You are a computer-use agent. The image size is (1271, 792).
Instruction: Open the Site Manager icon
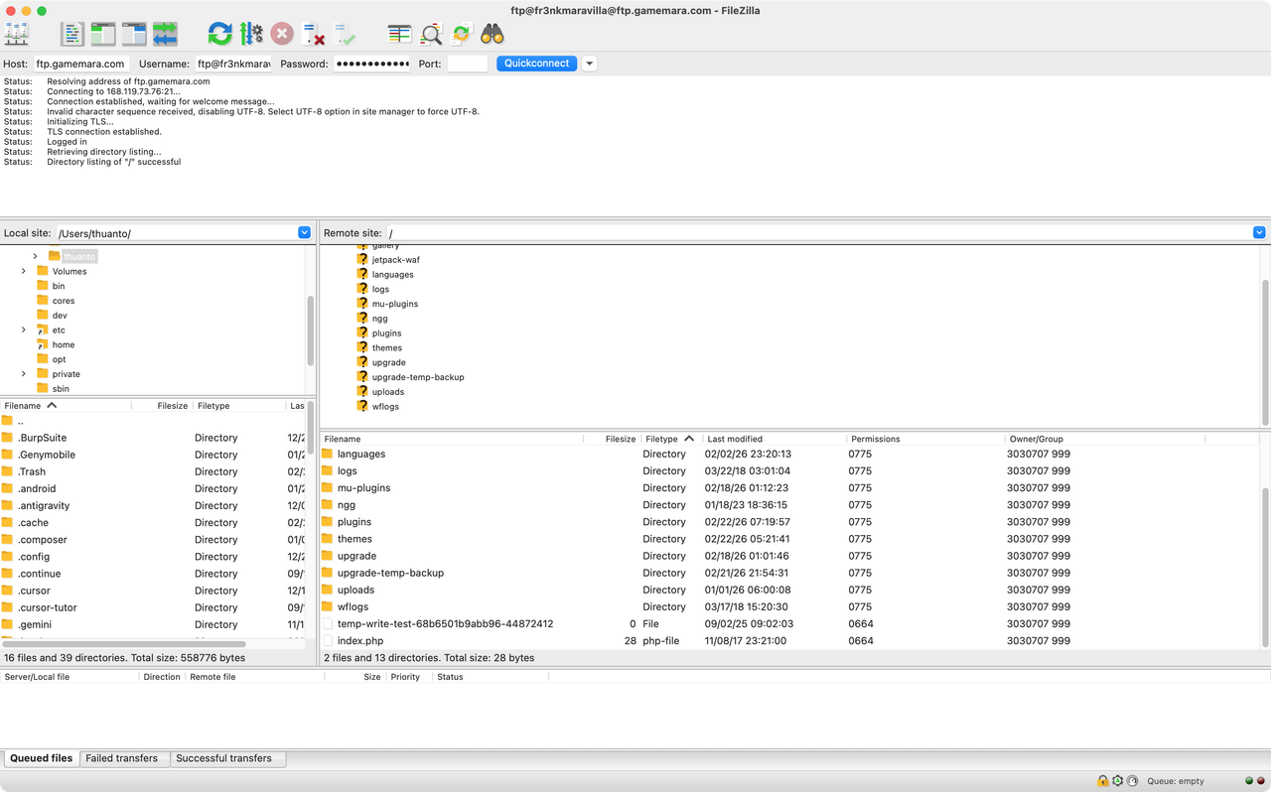tap(16, 34)
